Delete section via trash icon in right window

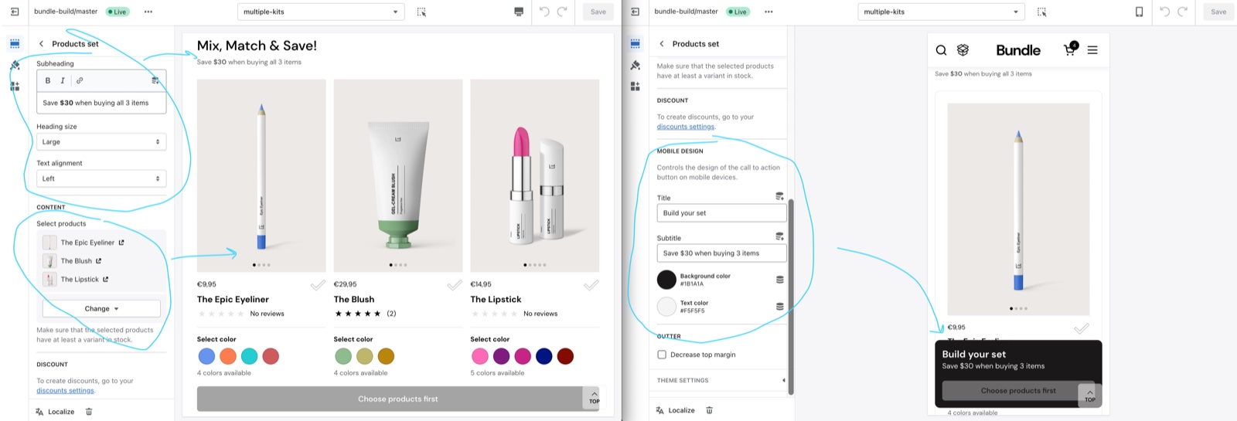coord(709,410)
